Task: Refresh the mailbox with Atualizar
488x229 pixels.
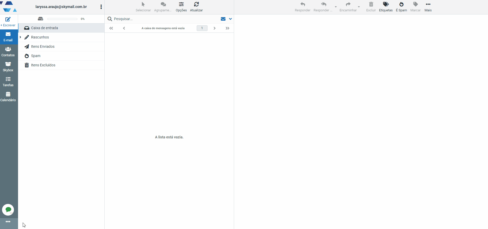Action: [x=196, y=7]
